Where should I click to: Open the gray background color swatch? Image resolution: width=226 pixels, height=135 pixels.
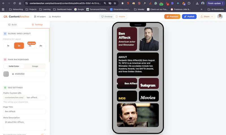(6, 74)
